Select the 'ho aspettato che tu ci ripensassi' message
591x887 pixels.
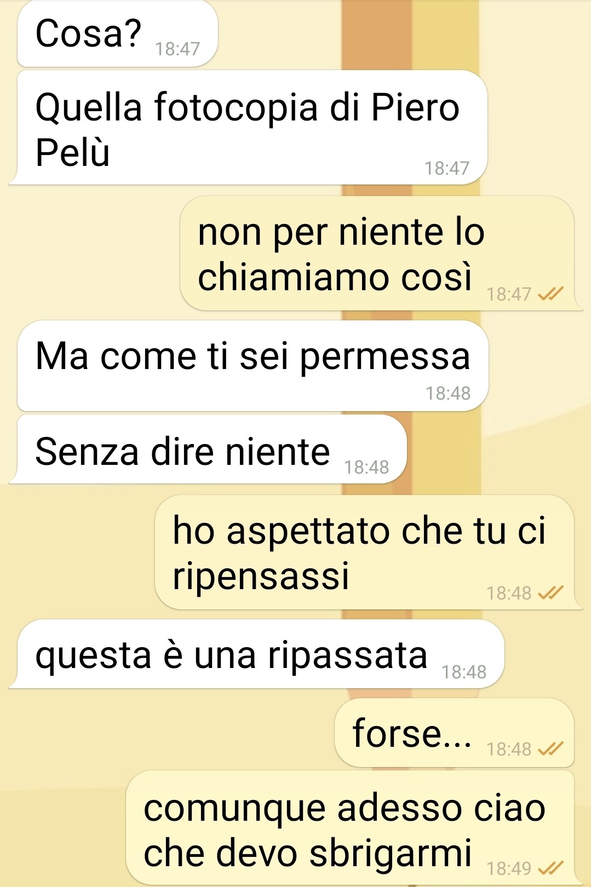coord(368,552)
